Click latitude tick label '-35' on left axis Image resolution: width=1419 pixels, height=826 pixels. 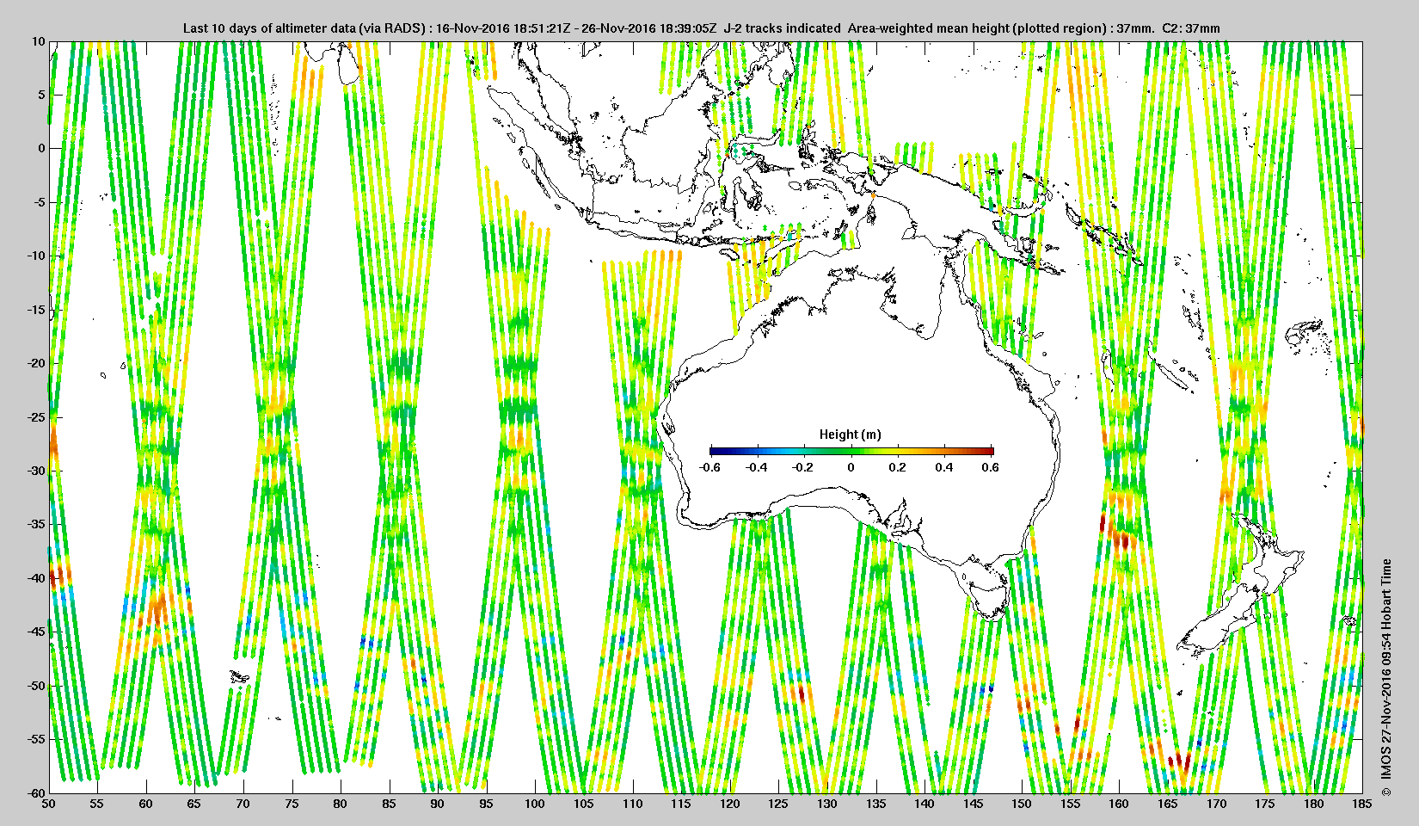[36, 524]
